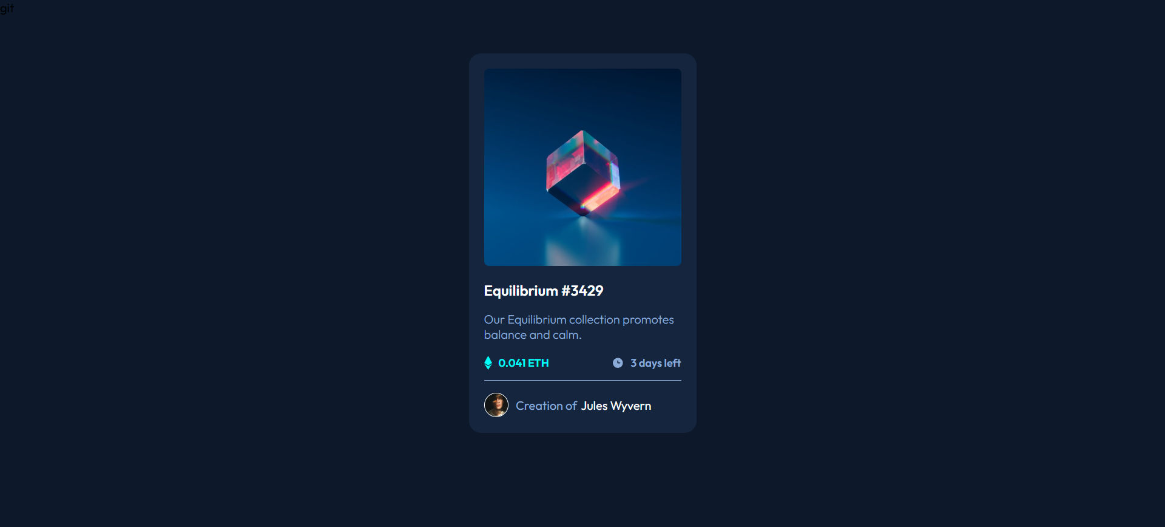Click the git text in page corner
The width and height of the screenshot is (1165, 527).
click(x=7, y=8)
